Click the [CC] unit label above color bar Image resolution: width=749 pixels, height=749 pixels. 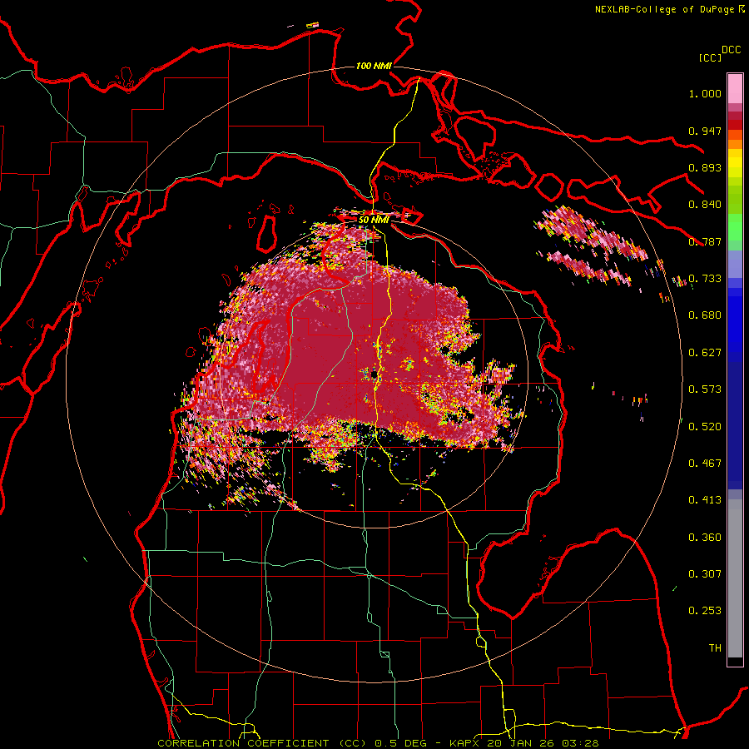pos(710,57)
